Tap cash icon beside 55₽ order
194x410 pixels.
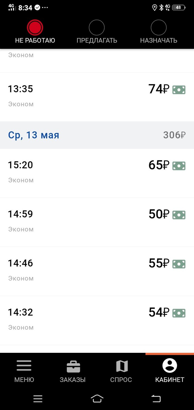179,264
